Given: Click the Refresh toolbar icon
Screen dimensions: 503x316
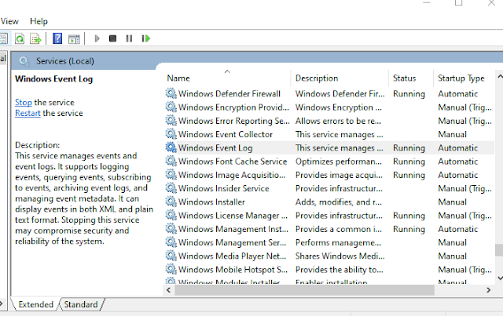Looking at the screenshot, I should point(20,38).
